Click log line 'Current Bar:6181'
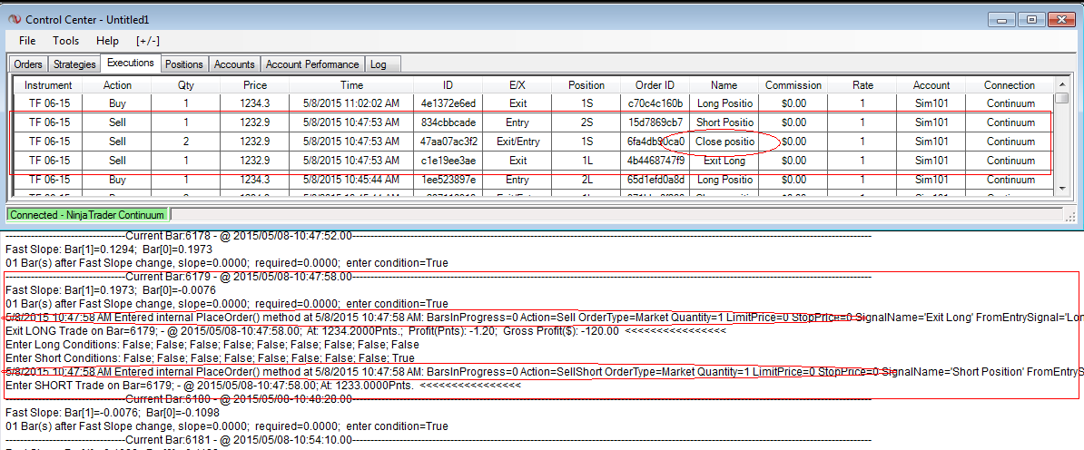Image resolution: width=1084 pixels, height=450 pixels. coord(437,439)
